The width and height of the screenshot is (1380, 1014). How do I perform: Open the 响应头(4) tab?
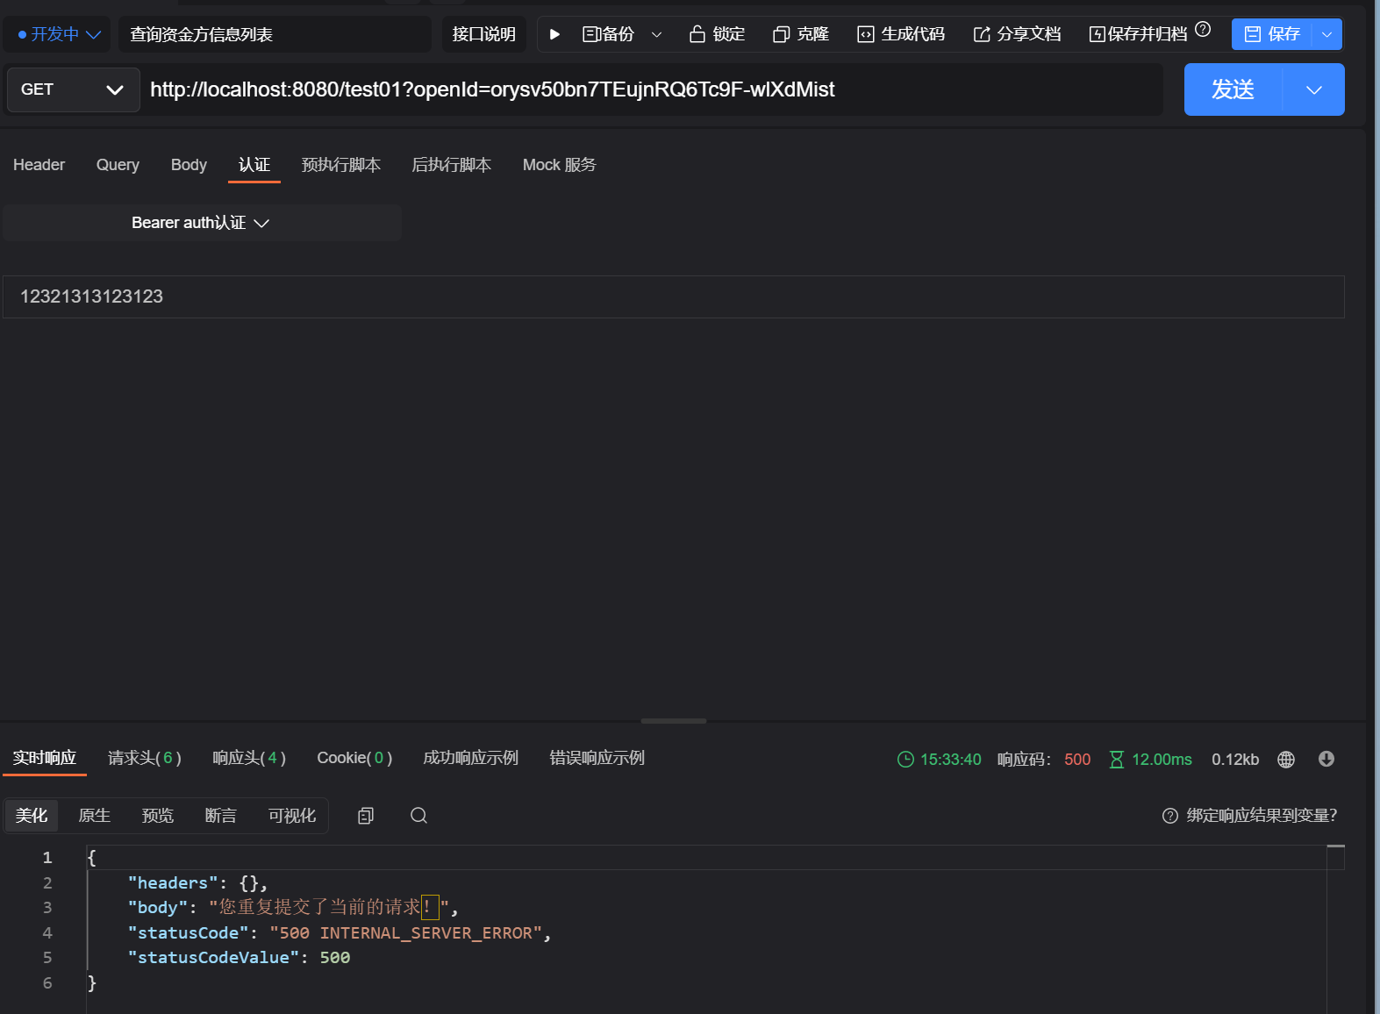click(x=249, y=758)
